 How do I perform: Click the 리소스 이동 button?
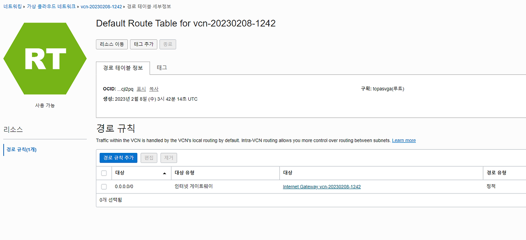[111, 44]
